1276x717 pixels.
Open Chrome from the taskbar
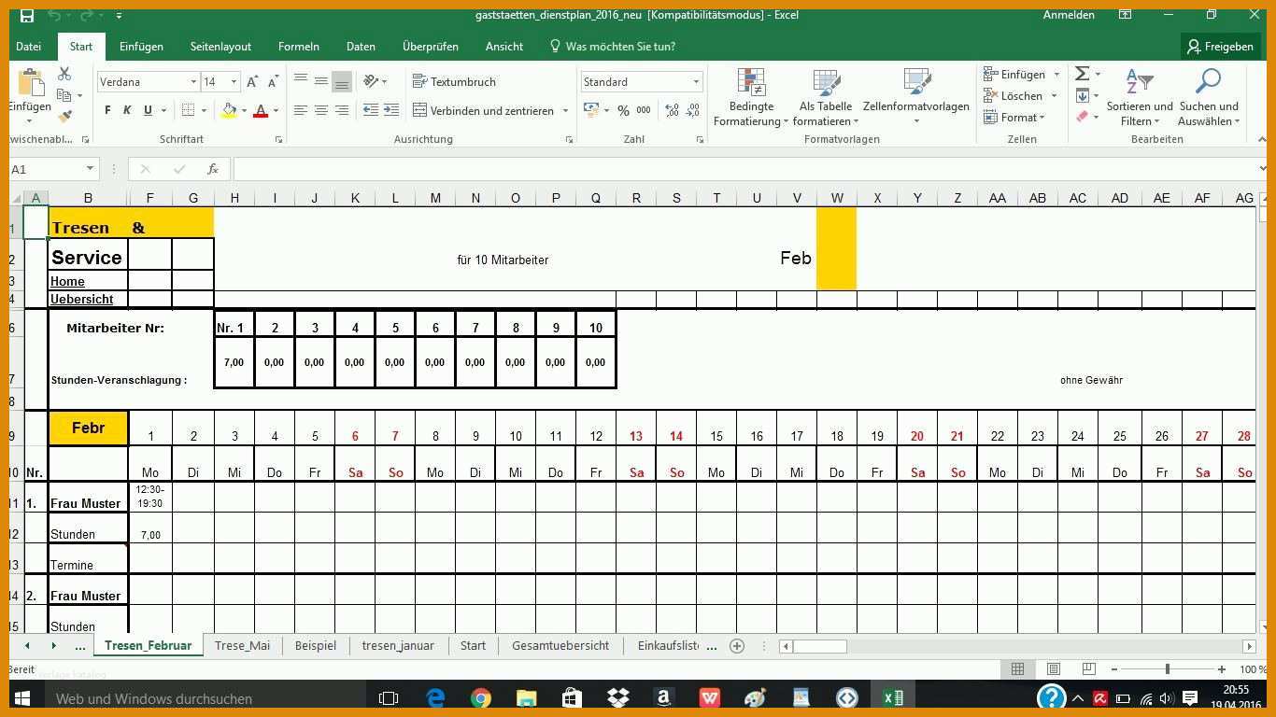pos(481,698)
